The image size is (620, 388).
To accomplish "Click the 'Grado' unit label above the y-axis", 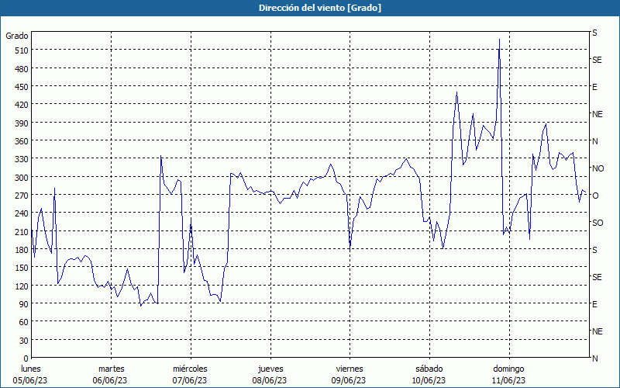I will click(17, 36).
